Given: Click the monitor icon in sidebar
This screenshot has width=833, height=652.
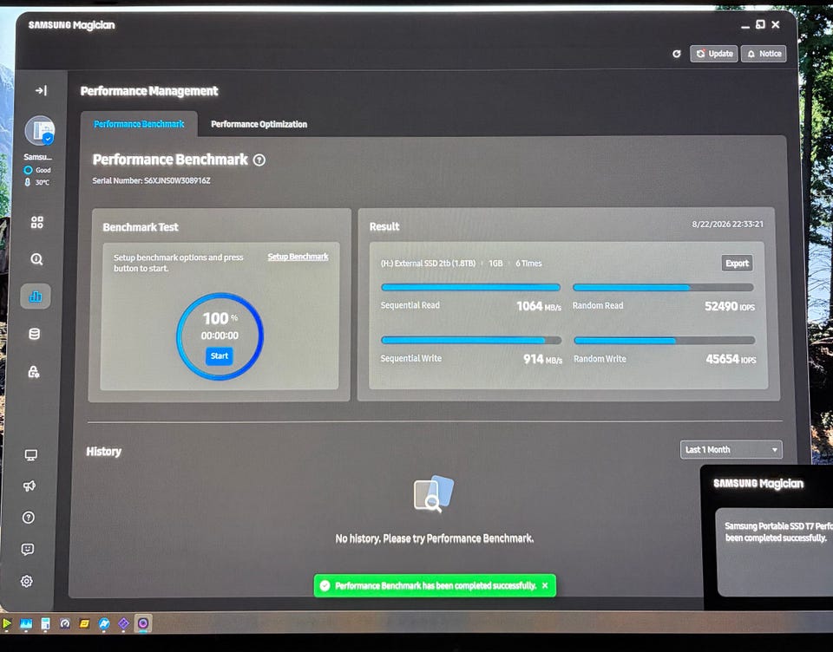Looking at the screenshot, I should pos(31,455).
